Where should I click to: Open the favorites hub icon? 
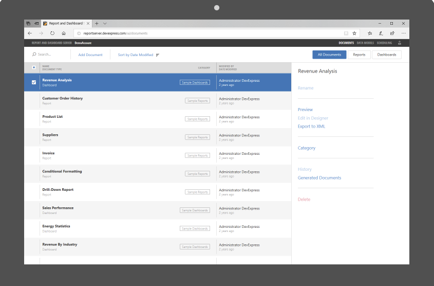[x=370, y=33]
